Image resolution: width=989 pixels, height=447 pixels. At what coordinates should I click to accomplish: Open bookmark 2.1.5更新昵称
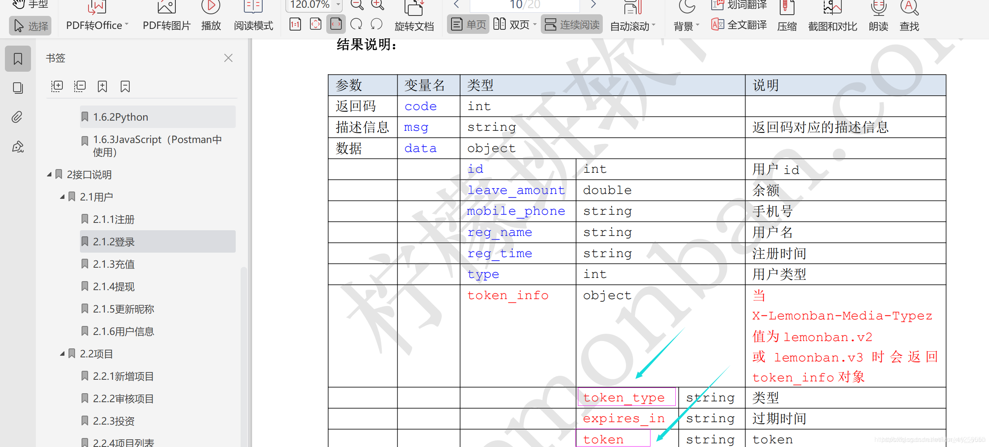click(157, 309)
